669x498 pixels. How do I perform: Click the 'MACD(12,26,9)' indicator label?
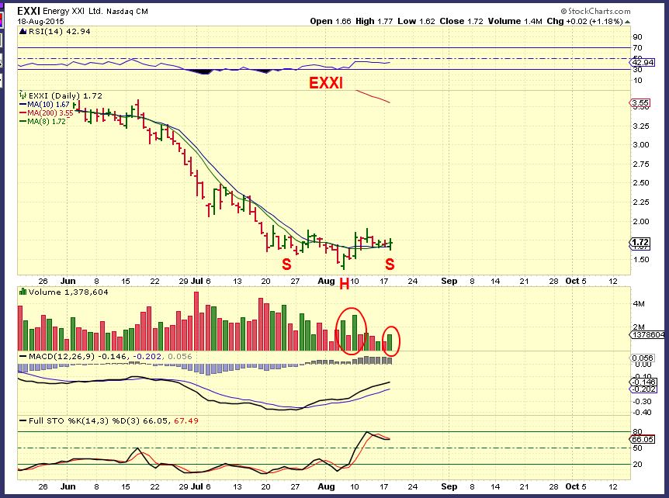click(61, 357)
